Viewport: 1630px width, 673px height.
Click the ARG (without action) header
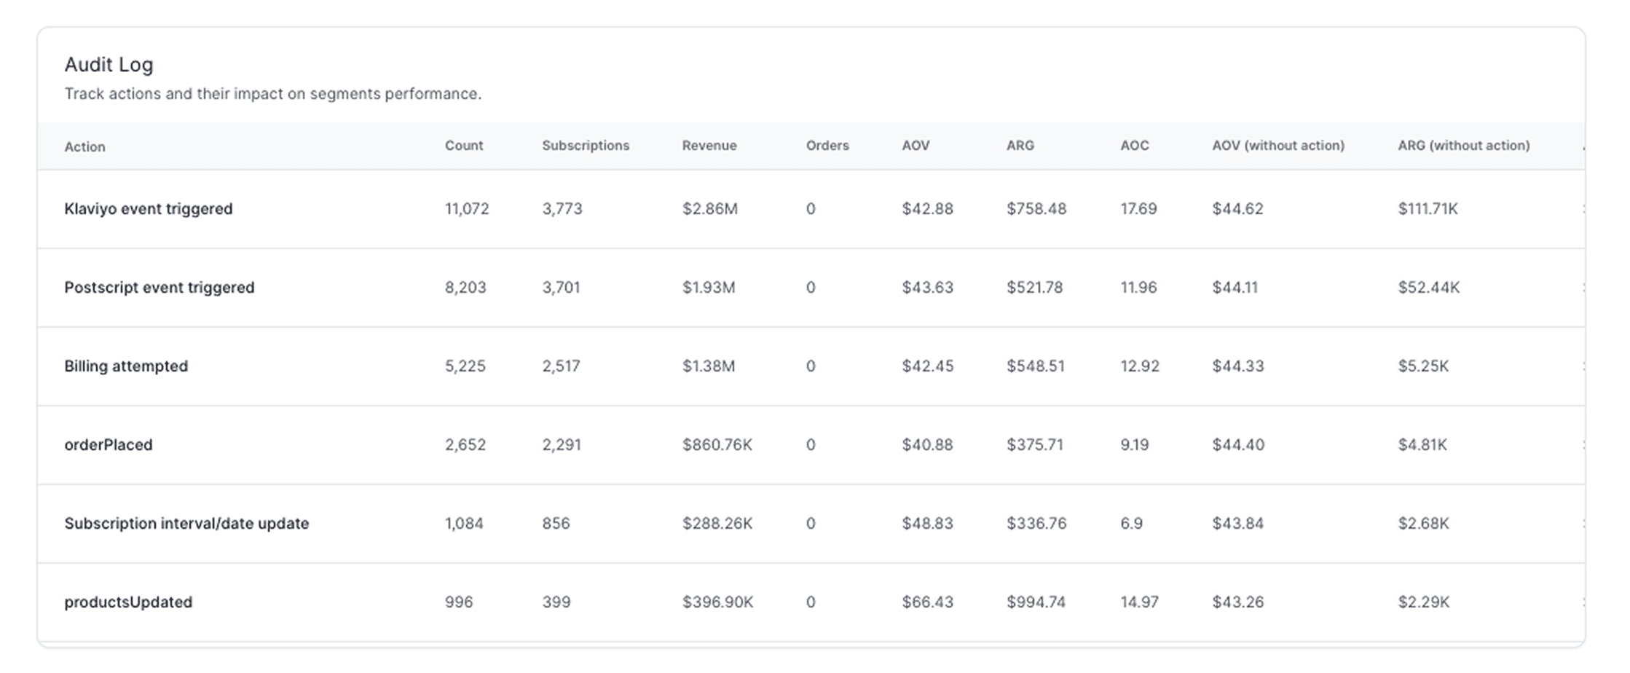[1463, 146]
